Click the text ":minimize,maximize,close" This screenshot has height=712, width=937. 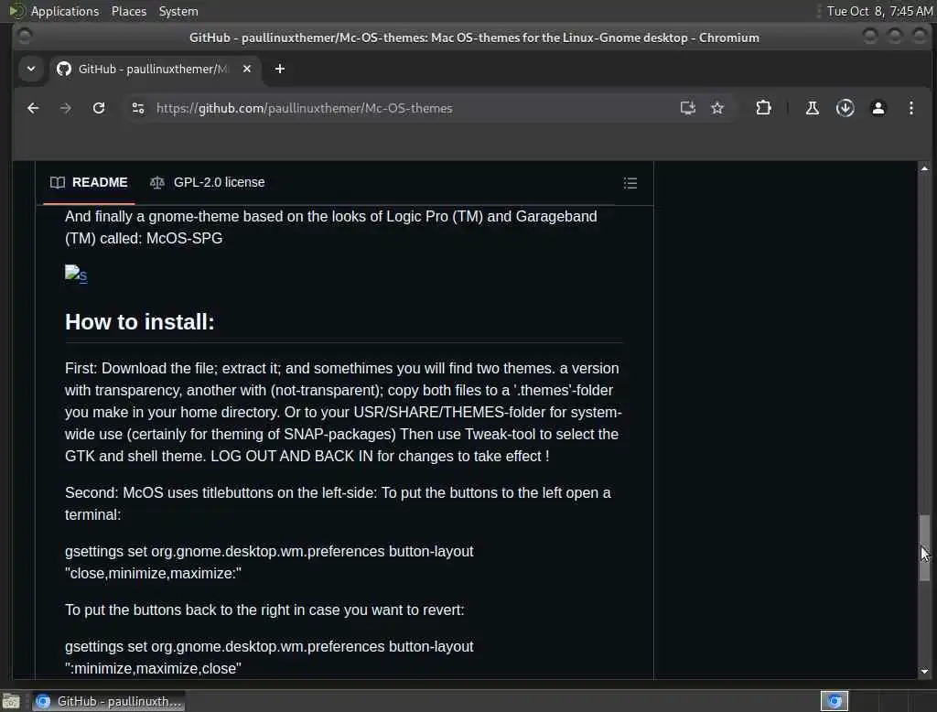(153, 668)
